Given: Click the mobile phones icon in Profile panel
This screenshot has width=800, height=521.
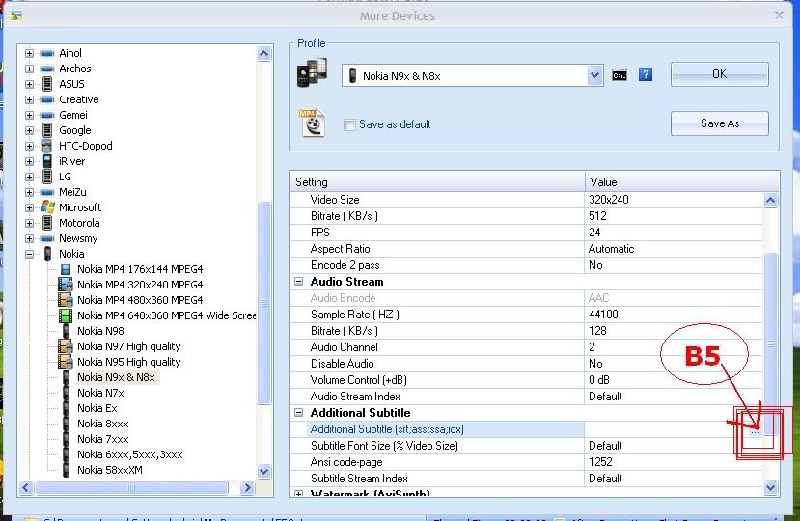Looking at the screenshot, I should pos(312,72).
